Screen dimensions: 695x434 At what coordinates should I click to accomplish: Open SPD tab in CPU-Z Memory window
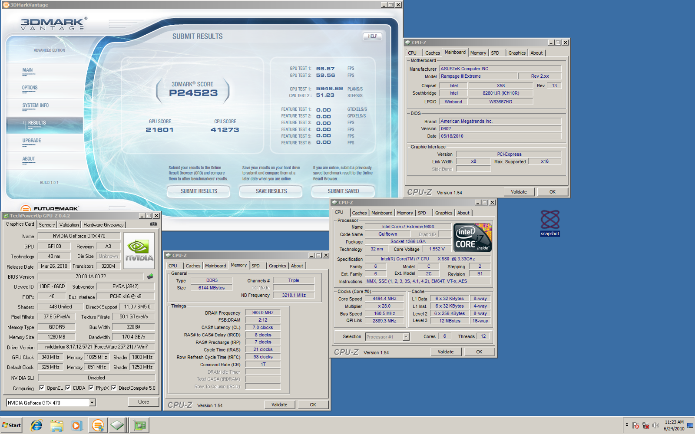coord(255,266)
